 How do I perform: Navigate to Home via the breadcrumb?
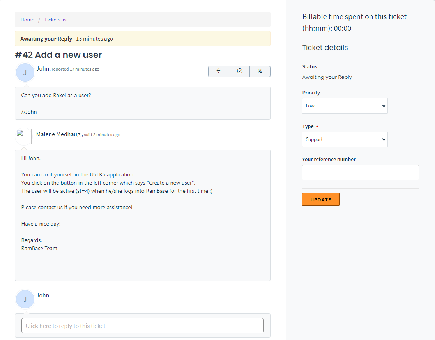click(x=27, y=20)
